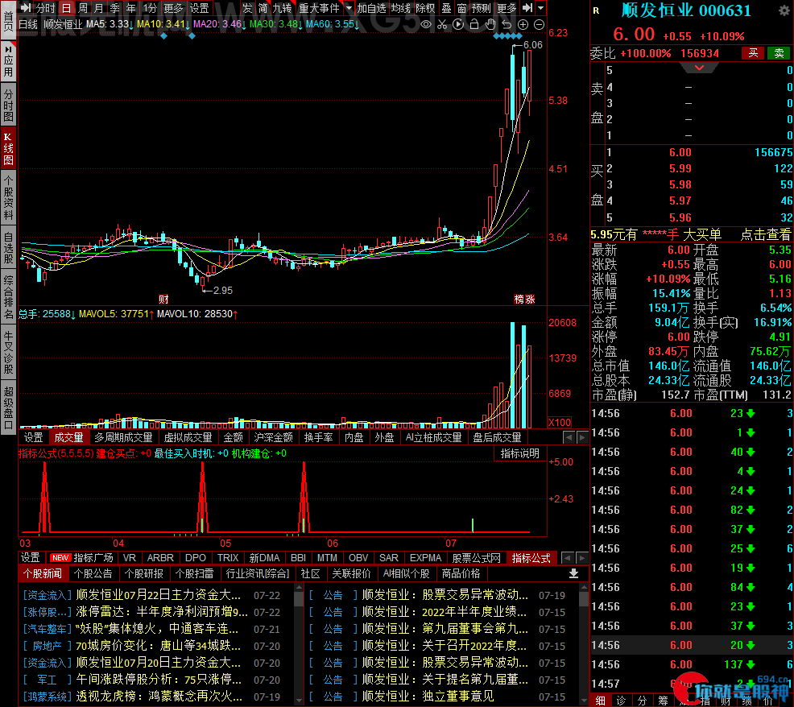Open the dropdown arrow at the far right of the toolbar
Image resolution: width=794 pixels, height=707 pixels.
541,7
